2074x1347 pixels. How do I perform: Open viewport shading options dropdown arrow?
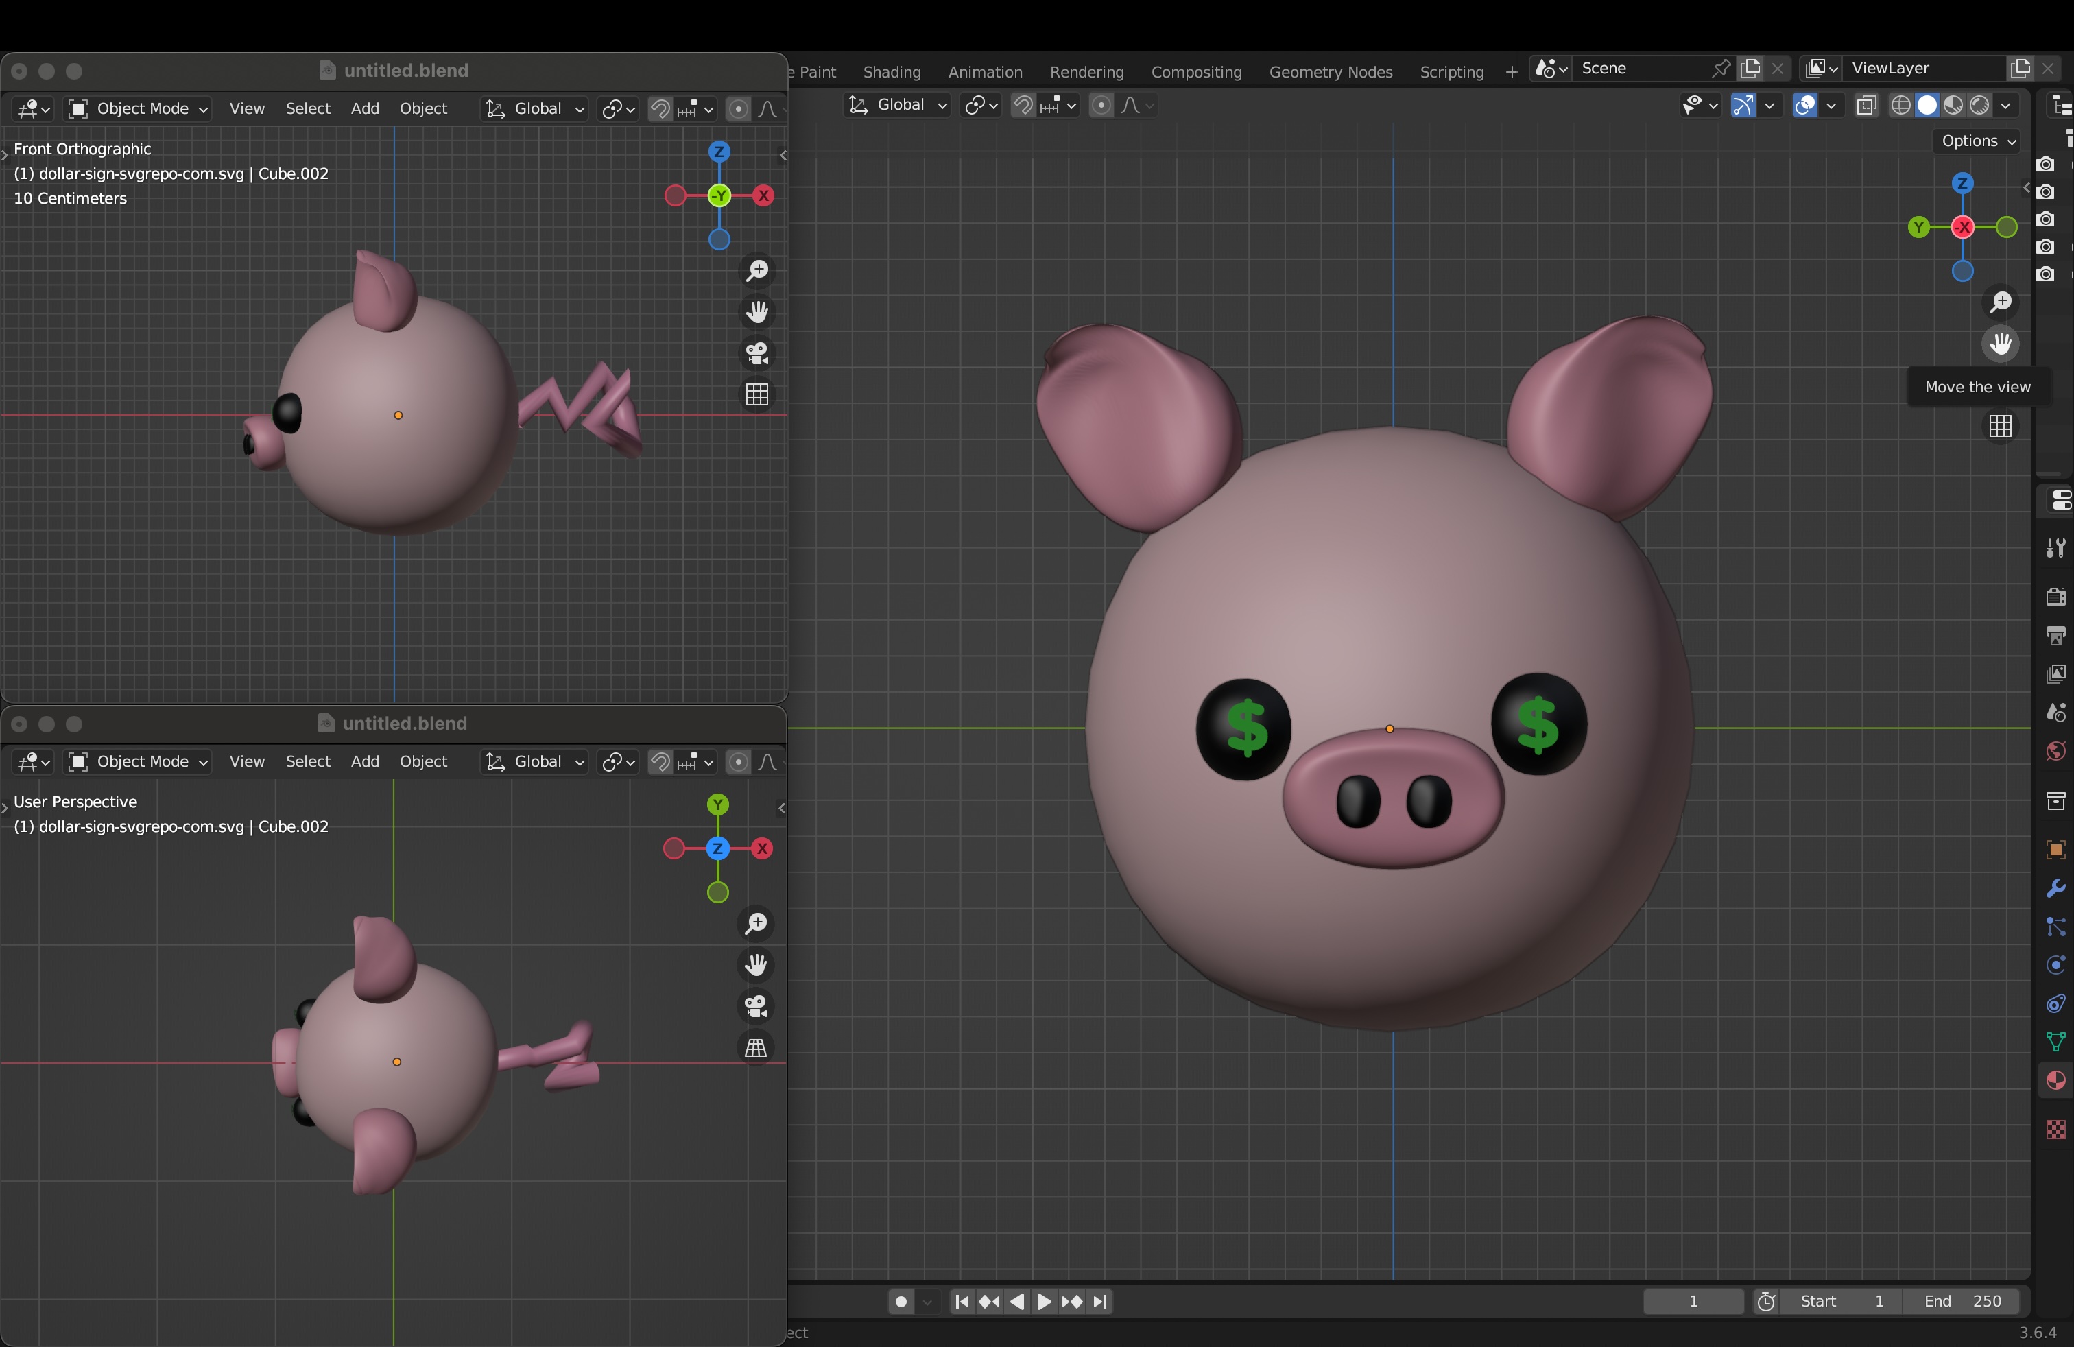point(2006,106)
